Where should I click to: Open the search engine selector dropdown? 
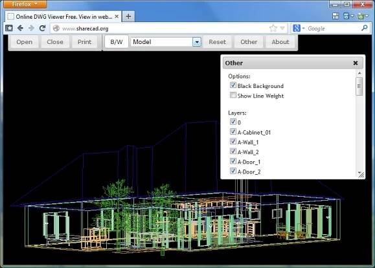point(299,28)
